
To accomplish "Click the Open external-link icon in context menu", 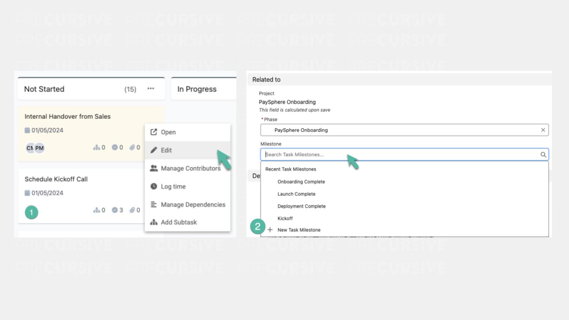I will (x=154, y=132).
